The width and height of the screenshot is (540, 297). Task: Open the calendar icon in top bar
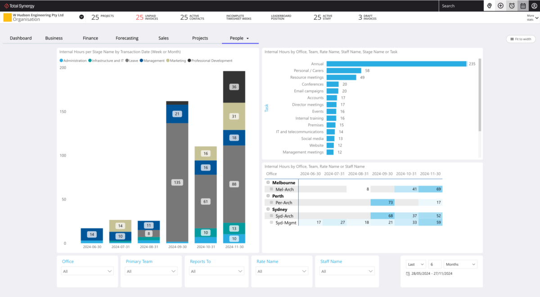coord(523,6)
